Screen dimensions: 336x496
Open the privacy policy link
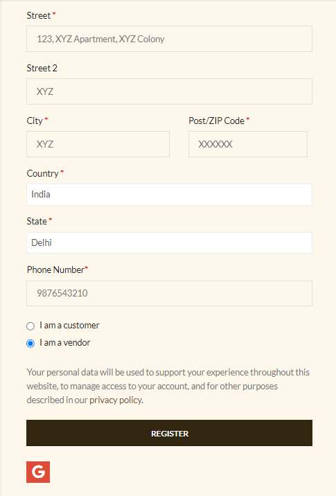point(116,400)
